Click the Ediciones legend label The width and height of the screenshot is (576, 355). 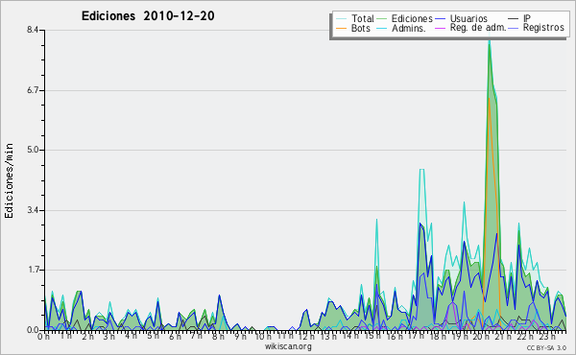pyautogui.click(x=412, y=18)
